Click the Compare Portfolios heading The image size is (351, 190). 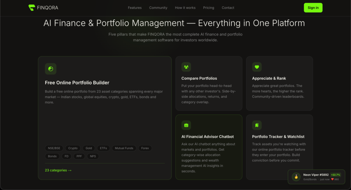point(199,78)
